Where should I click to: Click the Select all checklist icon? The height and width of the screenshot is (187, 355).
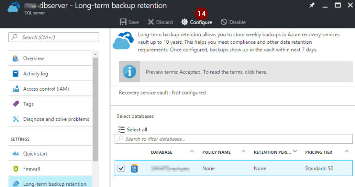(121, 129)
